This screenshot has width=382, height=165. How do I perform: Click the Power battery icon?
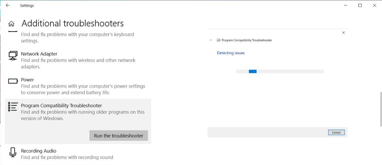(13, 81)
